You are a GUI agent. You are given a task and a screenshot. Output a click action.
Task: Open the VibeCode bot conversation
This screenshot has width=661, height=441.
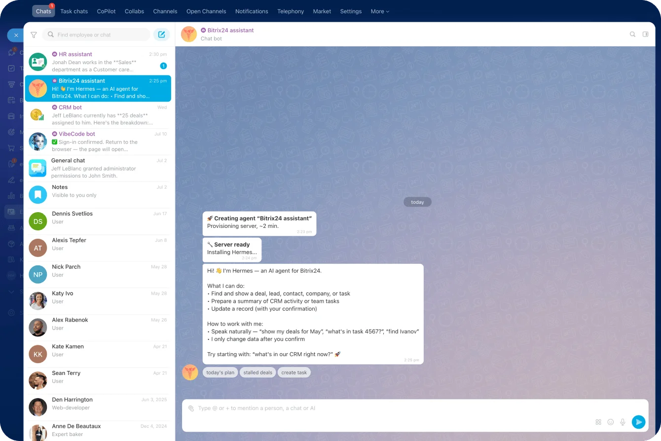(98, 142)
